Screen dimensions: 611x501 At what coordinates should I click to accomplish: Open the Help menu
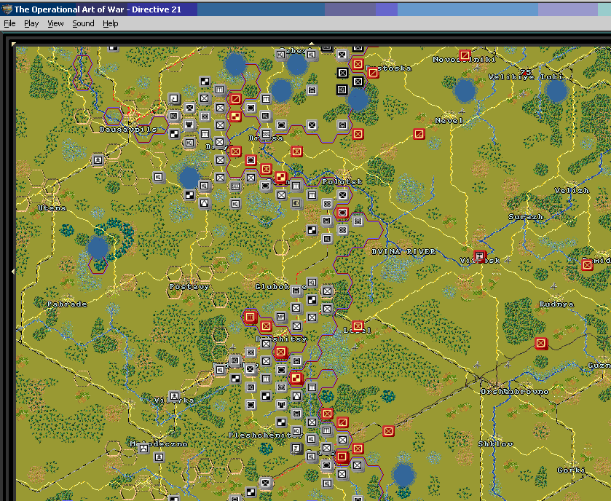point(110,23)
